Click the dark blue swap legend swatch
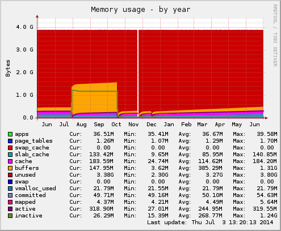Screen dimensions: 281x231 point(10,182)
